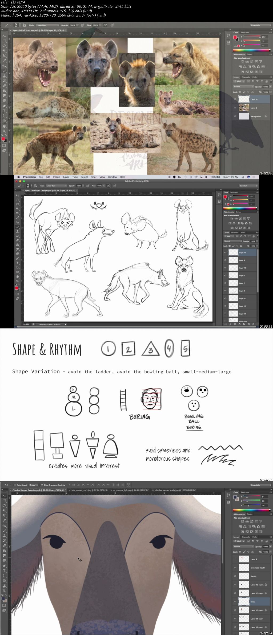Switch to Swatches tab in Hyena Initial Sketches window
The width and height of the screenshot is (273, 635).
pos(244,33)
